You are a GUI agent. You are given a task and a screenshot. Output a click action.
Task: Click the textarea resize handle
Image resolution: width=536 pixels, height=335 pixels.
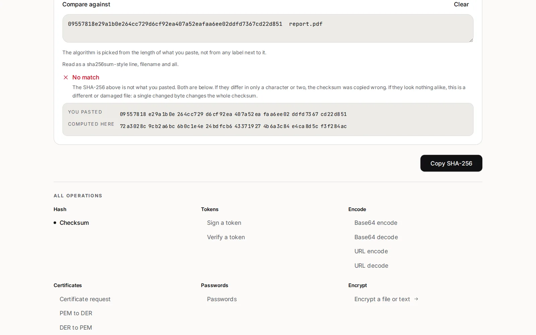pyautogui.click(x=471, y=40)
